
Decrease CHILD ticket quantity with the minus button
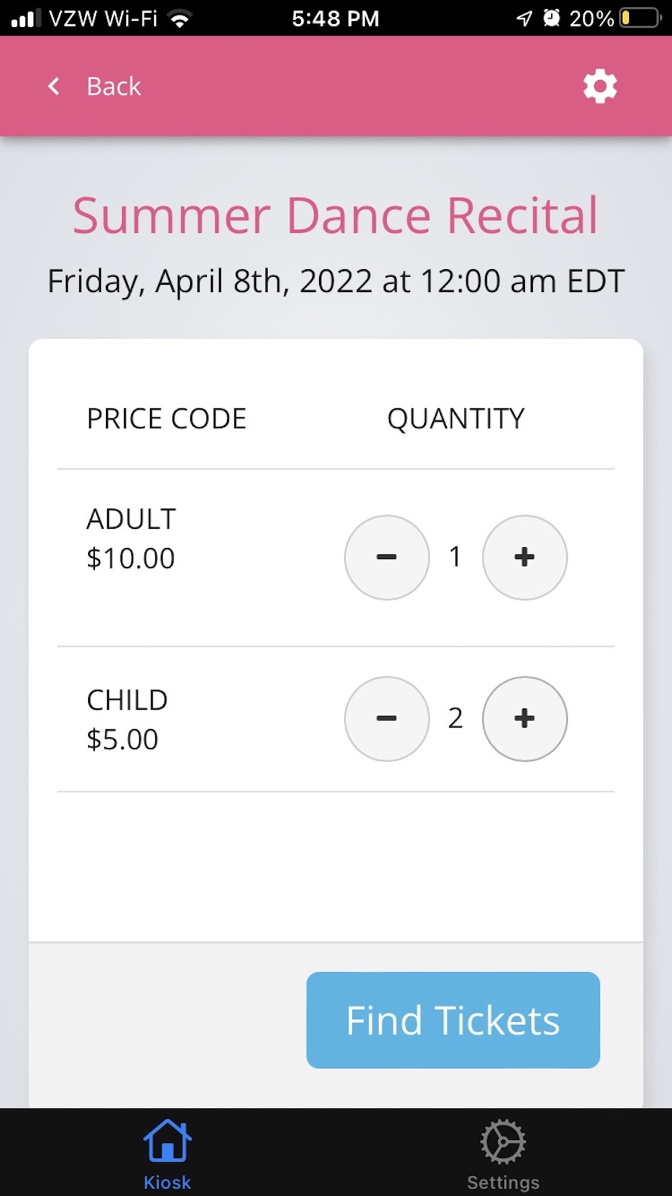[x=386, y=718]
